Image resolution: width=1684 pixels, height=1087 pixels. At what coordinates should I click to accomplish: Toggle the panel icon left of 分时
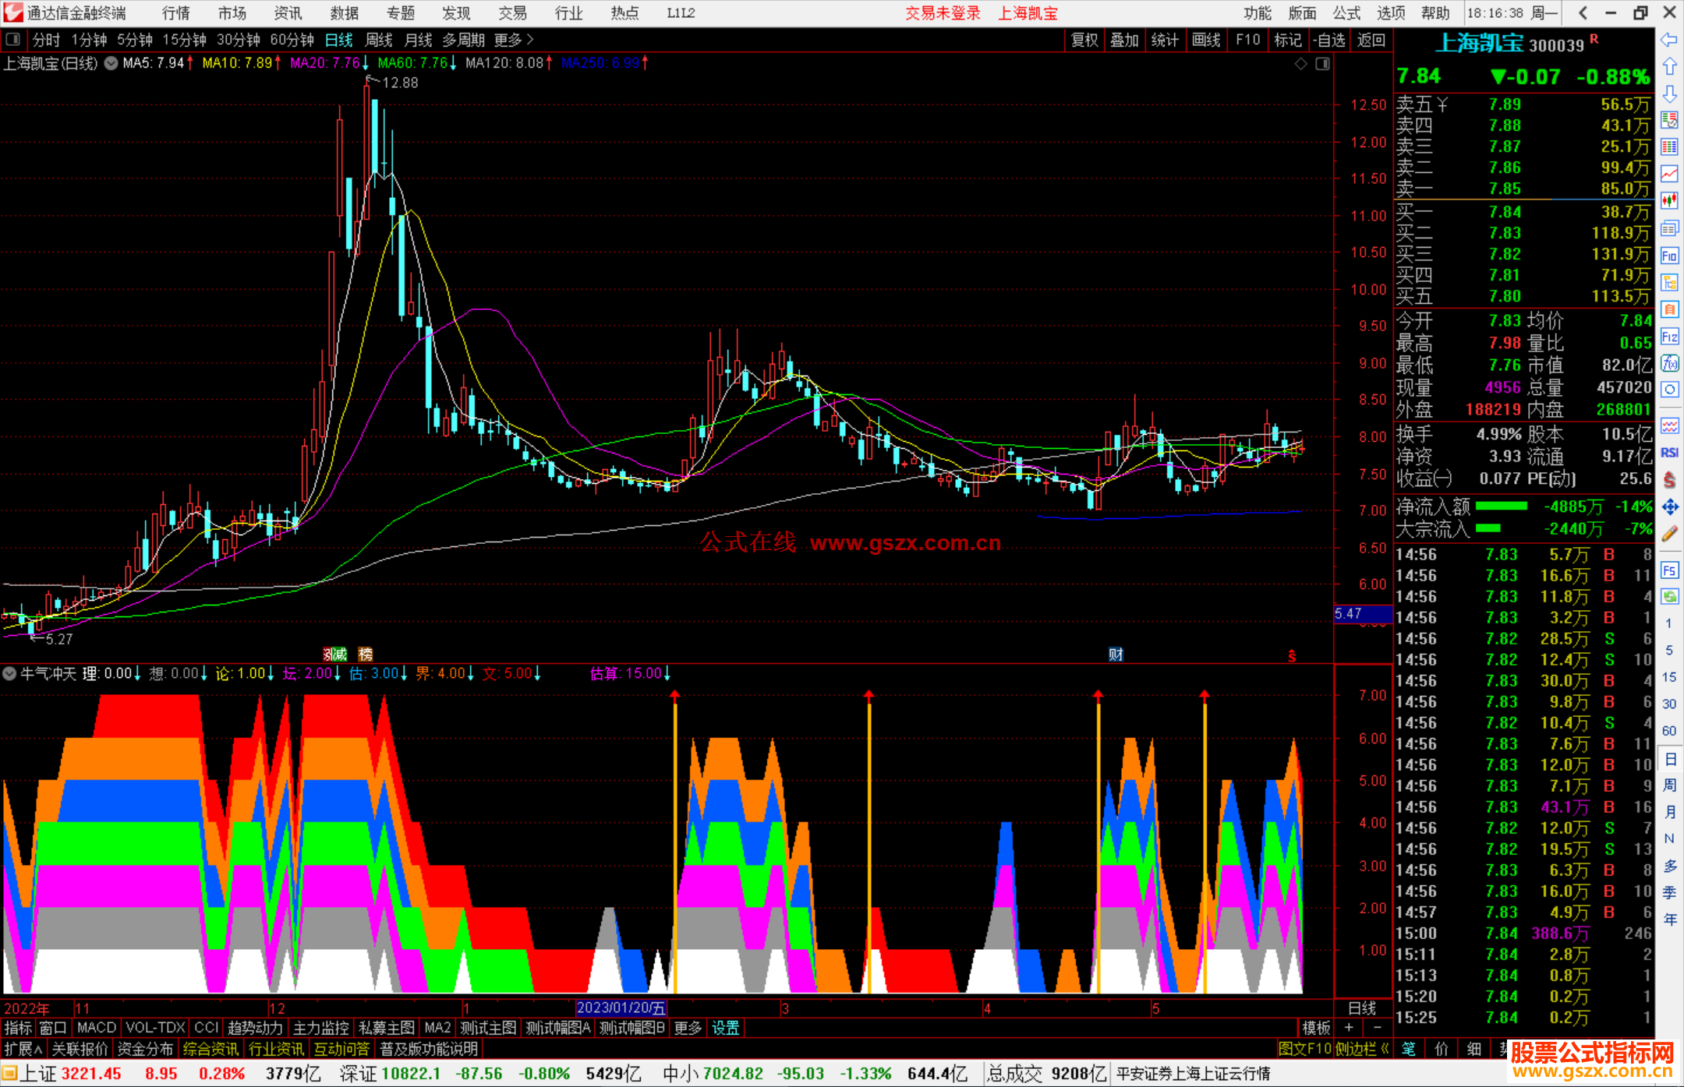[13, 40]
